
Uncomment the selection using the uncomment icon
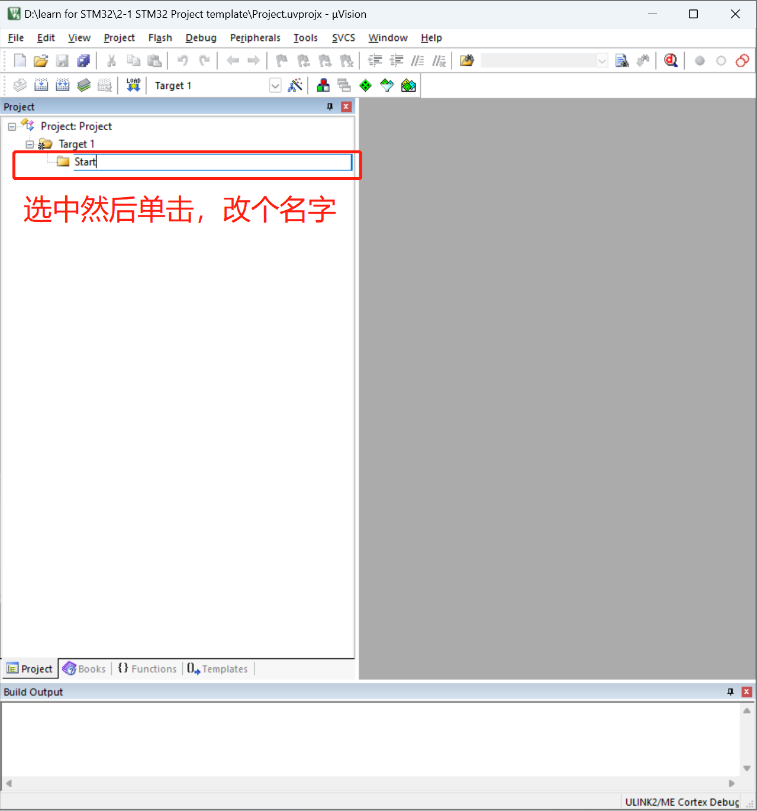pos(439,60)
